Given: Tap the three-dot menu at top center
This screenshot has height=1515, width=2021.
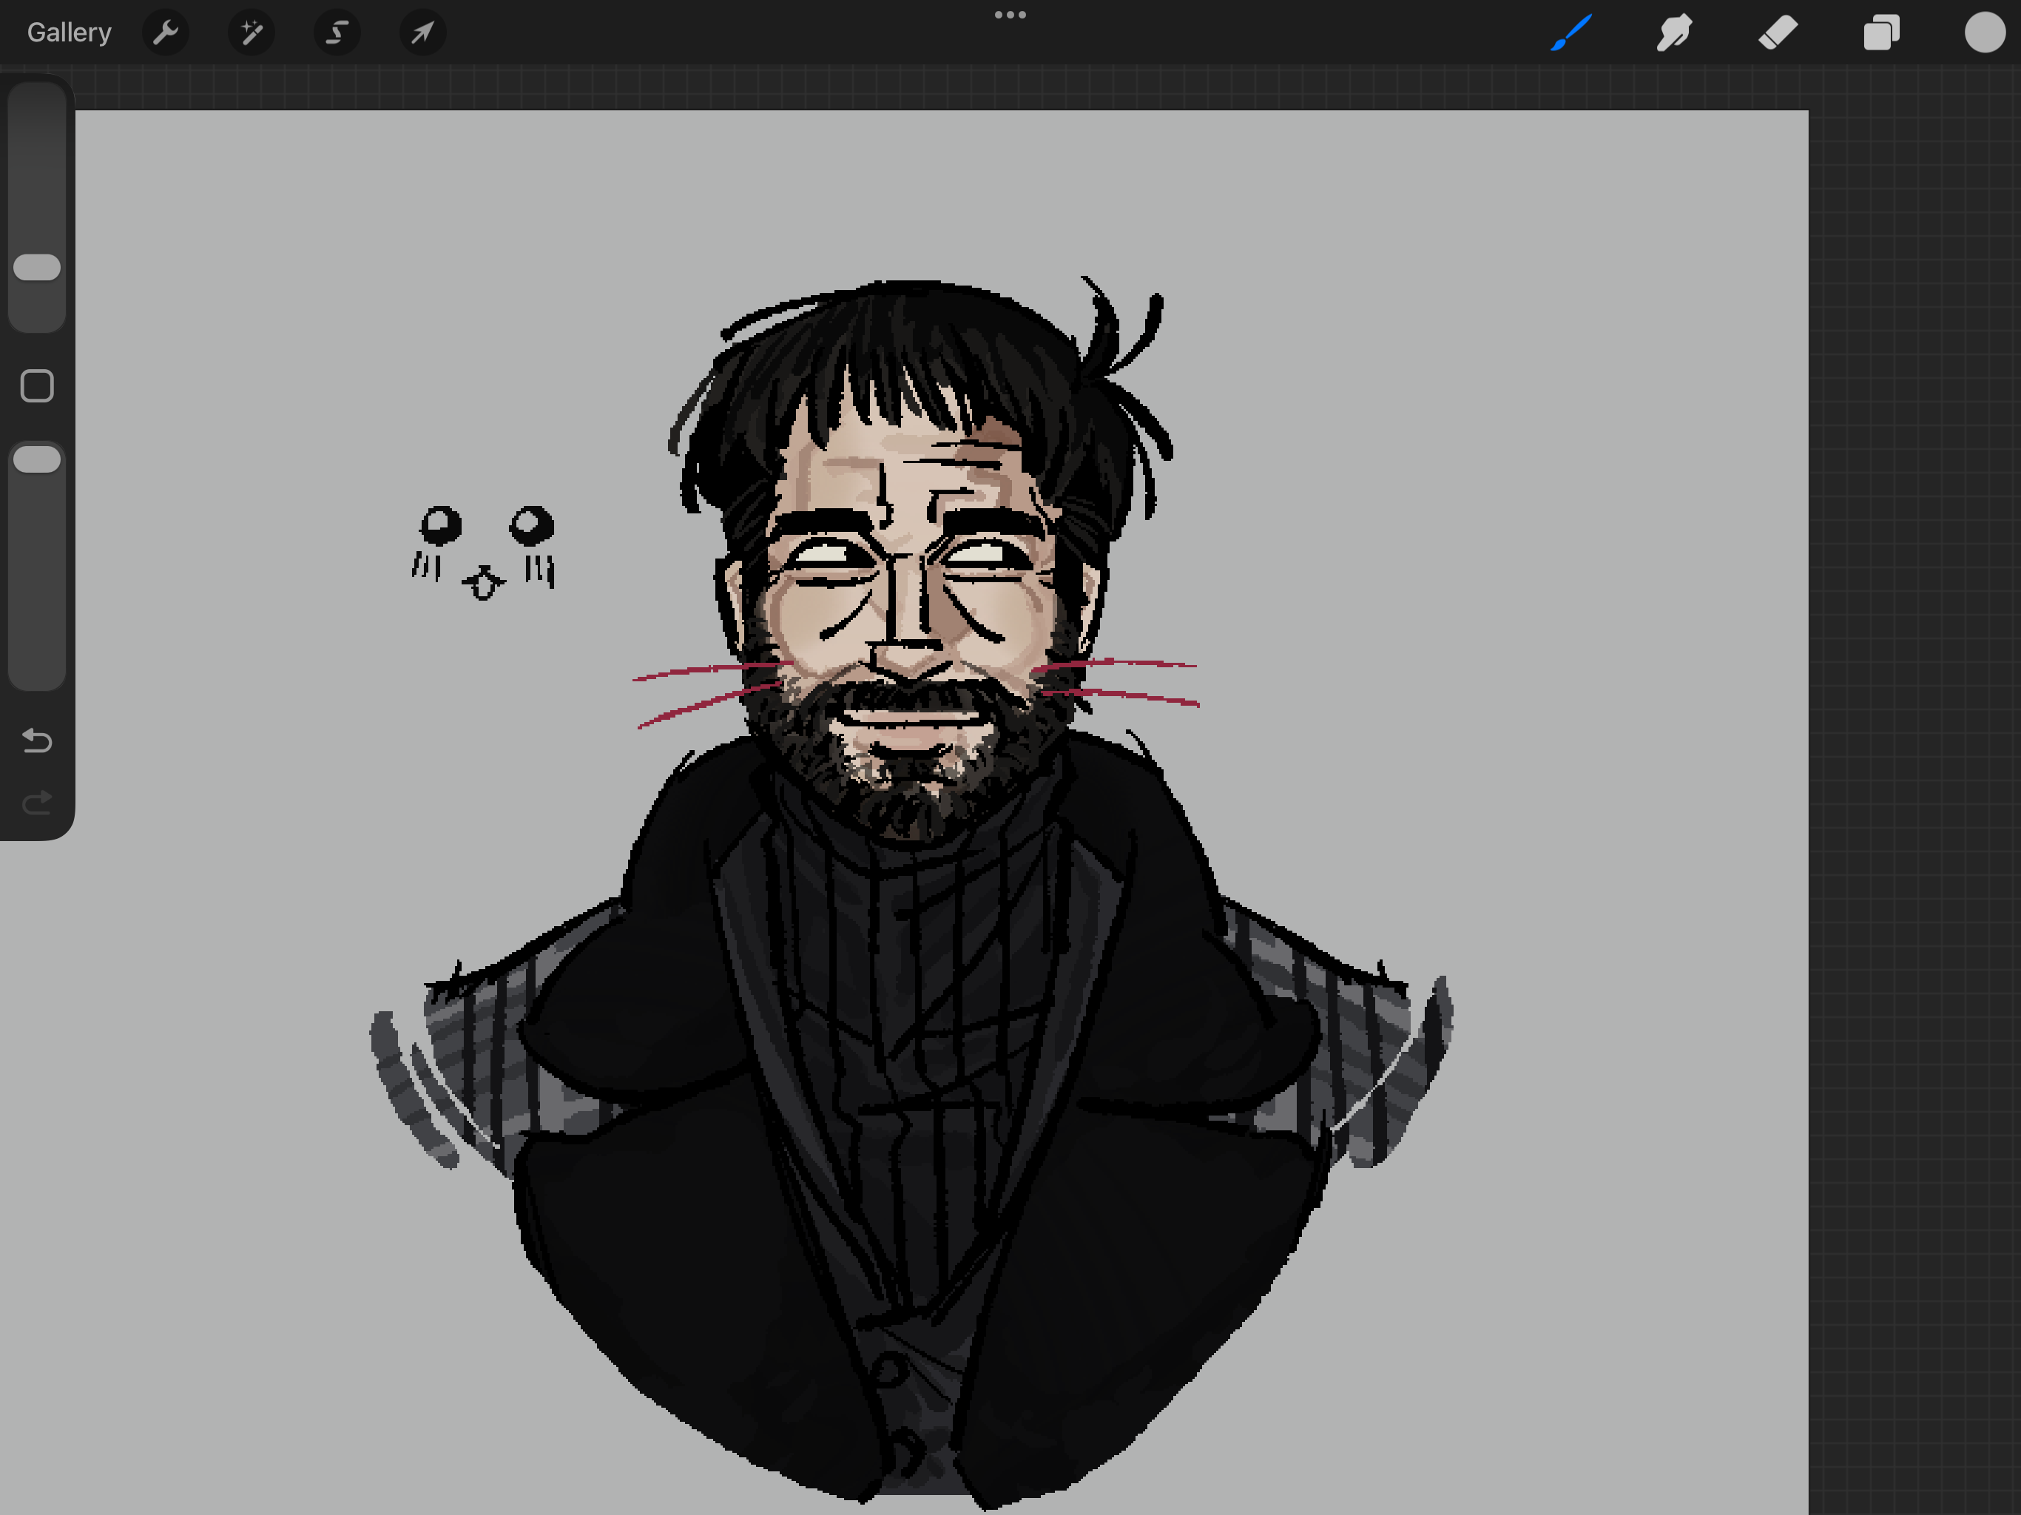Looking at the screenshot, I should pos(1010,15).
